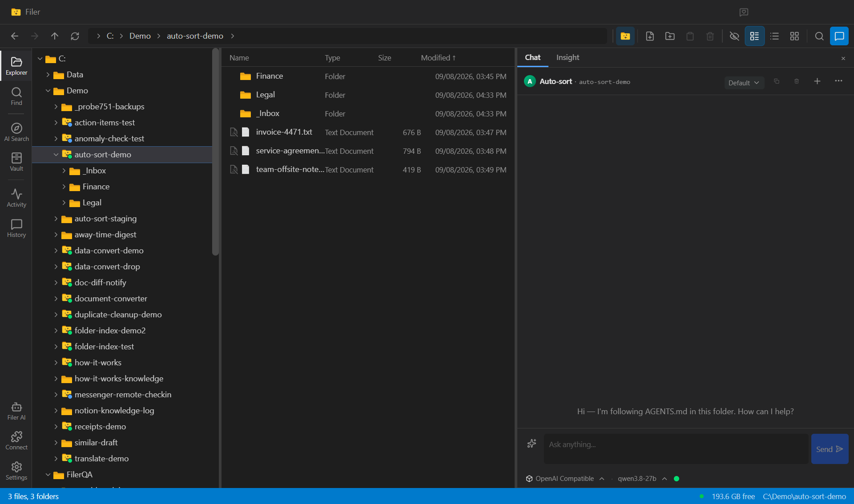Click the trash delete toolbar icon
Viewport: 854px width, 504px height.
point(710,36)
